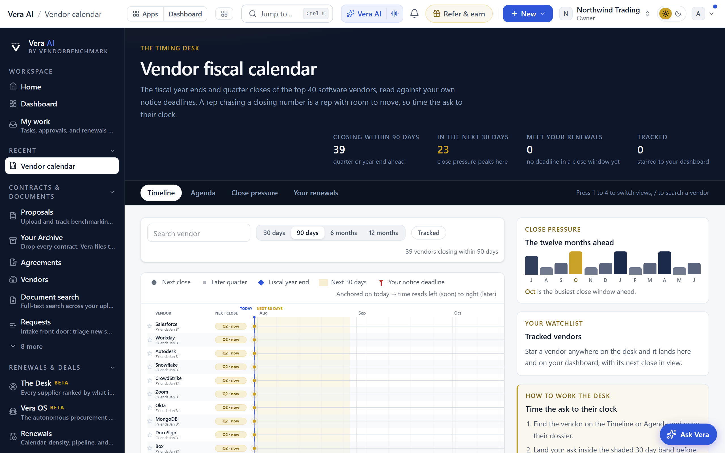Open Home from the sidebar
This screenshot has width=725, height=453.
pos(62,87)
